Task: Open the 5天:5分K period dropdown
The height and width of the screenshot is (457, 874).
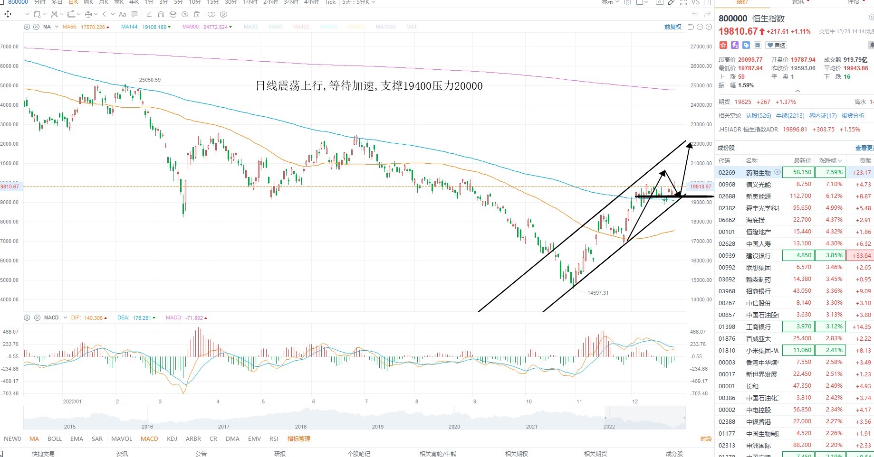Action: tap(359, 2)
